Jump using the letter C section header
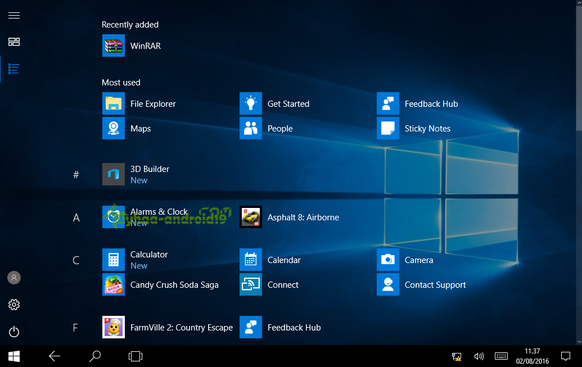The image size is (582, 367). pos(76,260)
